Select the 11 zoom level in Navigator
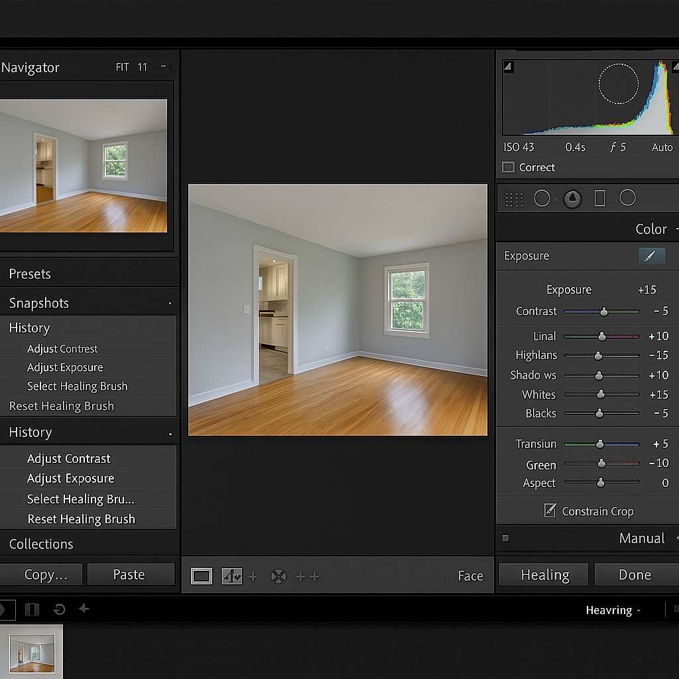 pyautogui.click(x=142, y=67)
